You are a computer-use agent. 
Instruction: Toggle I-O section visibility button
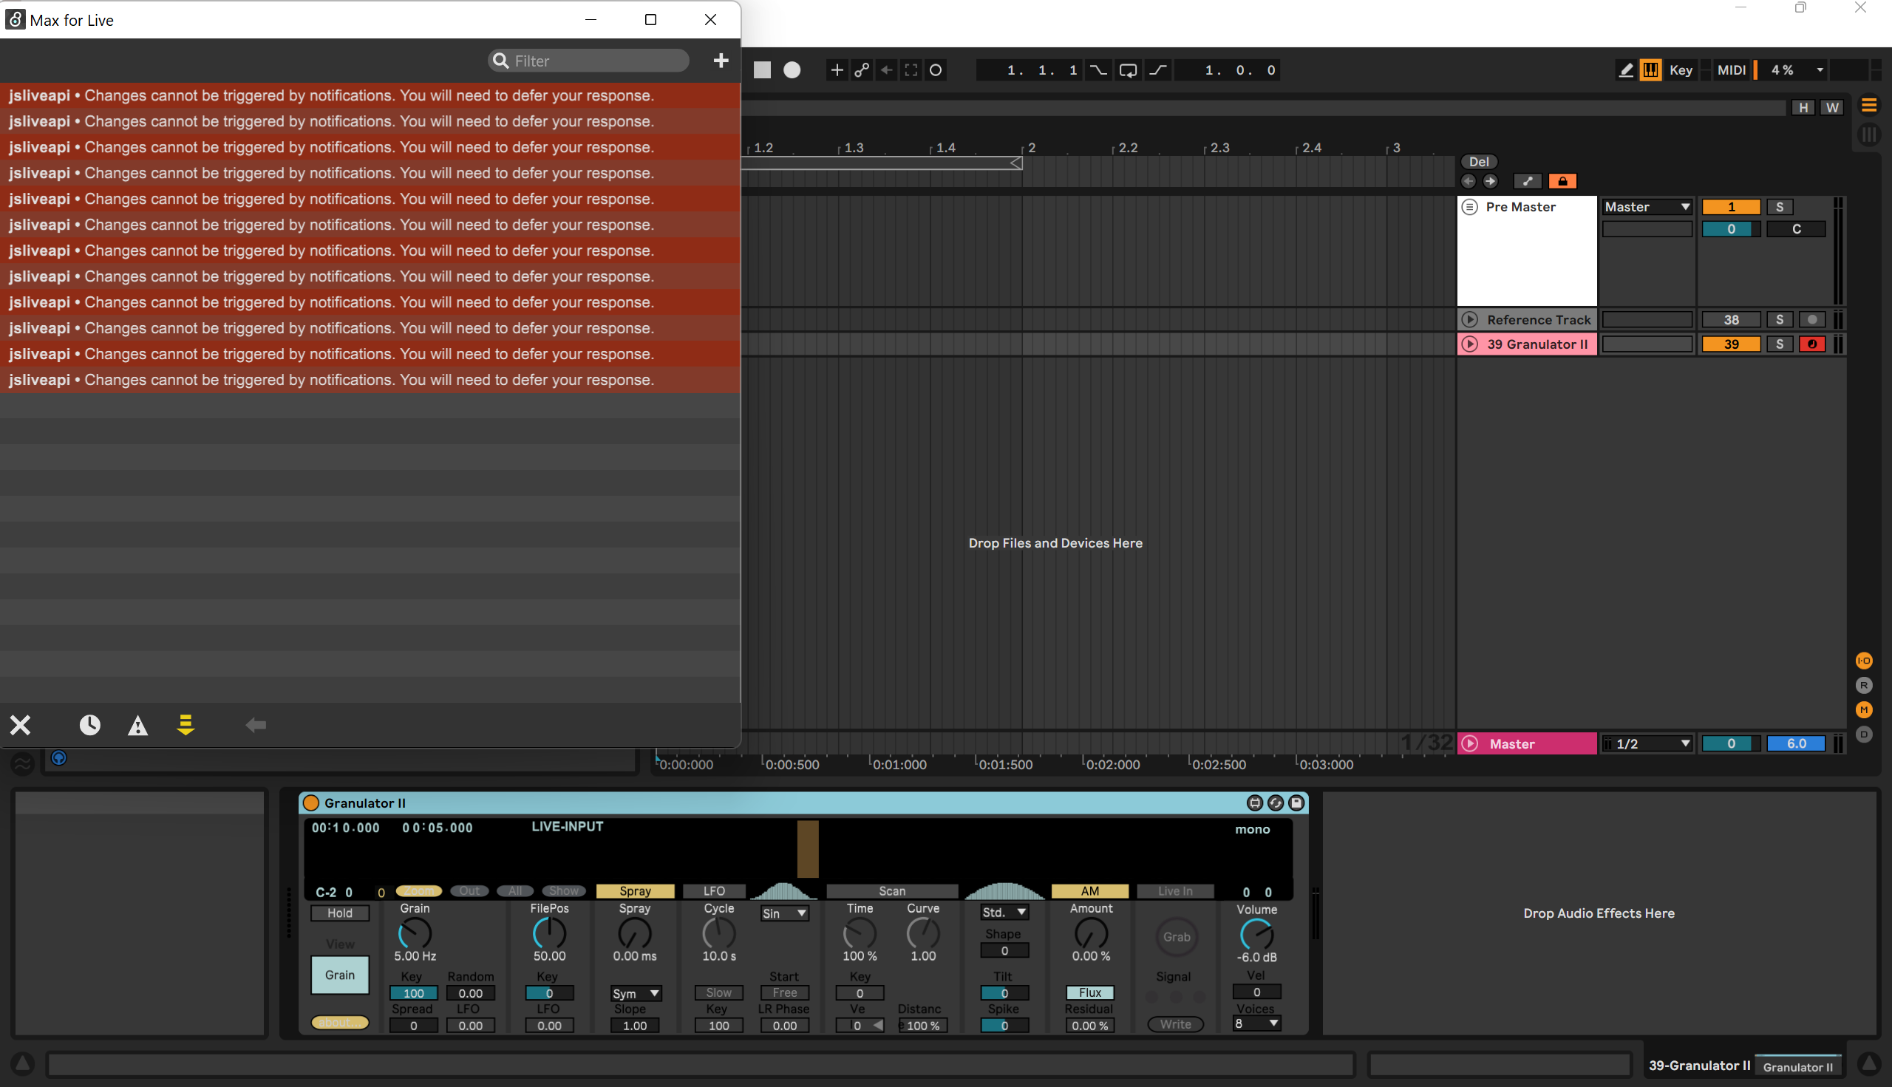pyautogui.click(x=1864, y=661)
